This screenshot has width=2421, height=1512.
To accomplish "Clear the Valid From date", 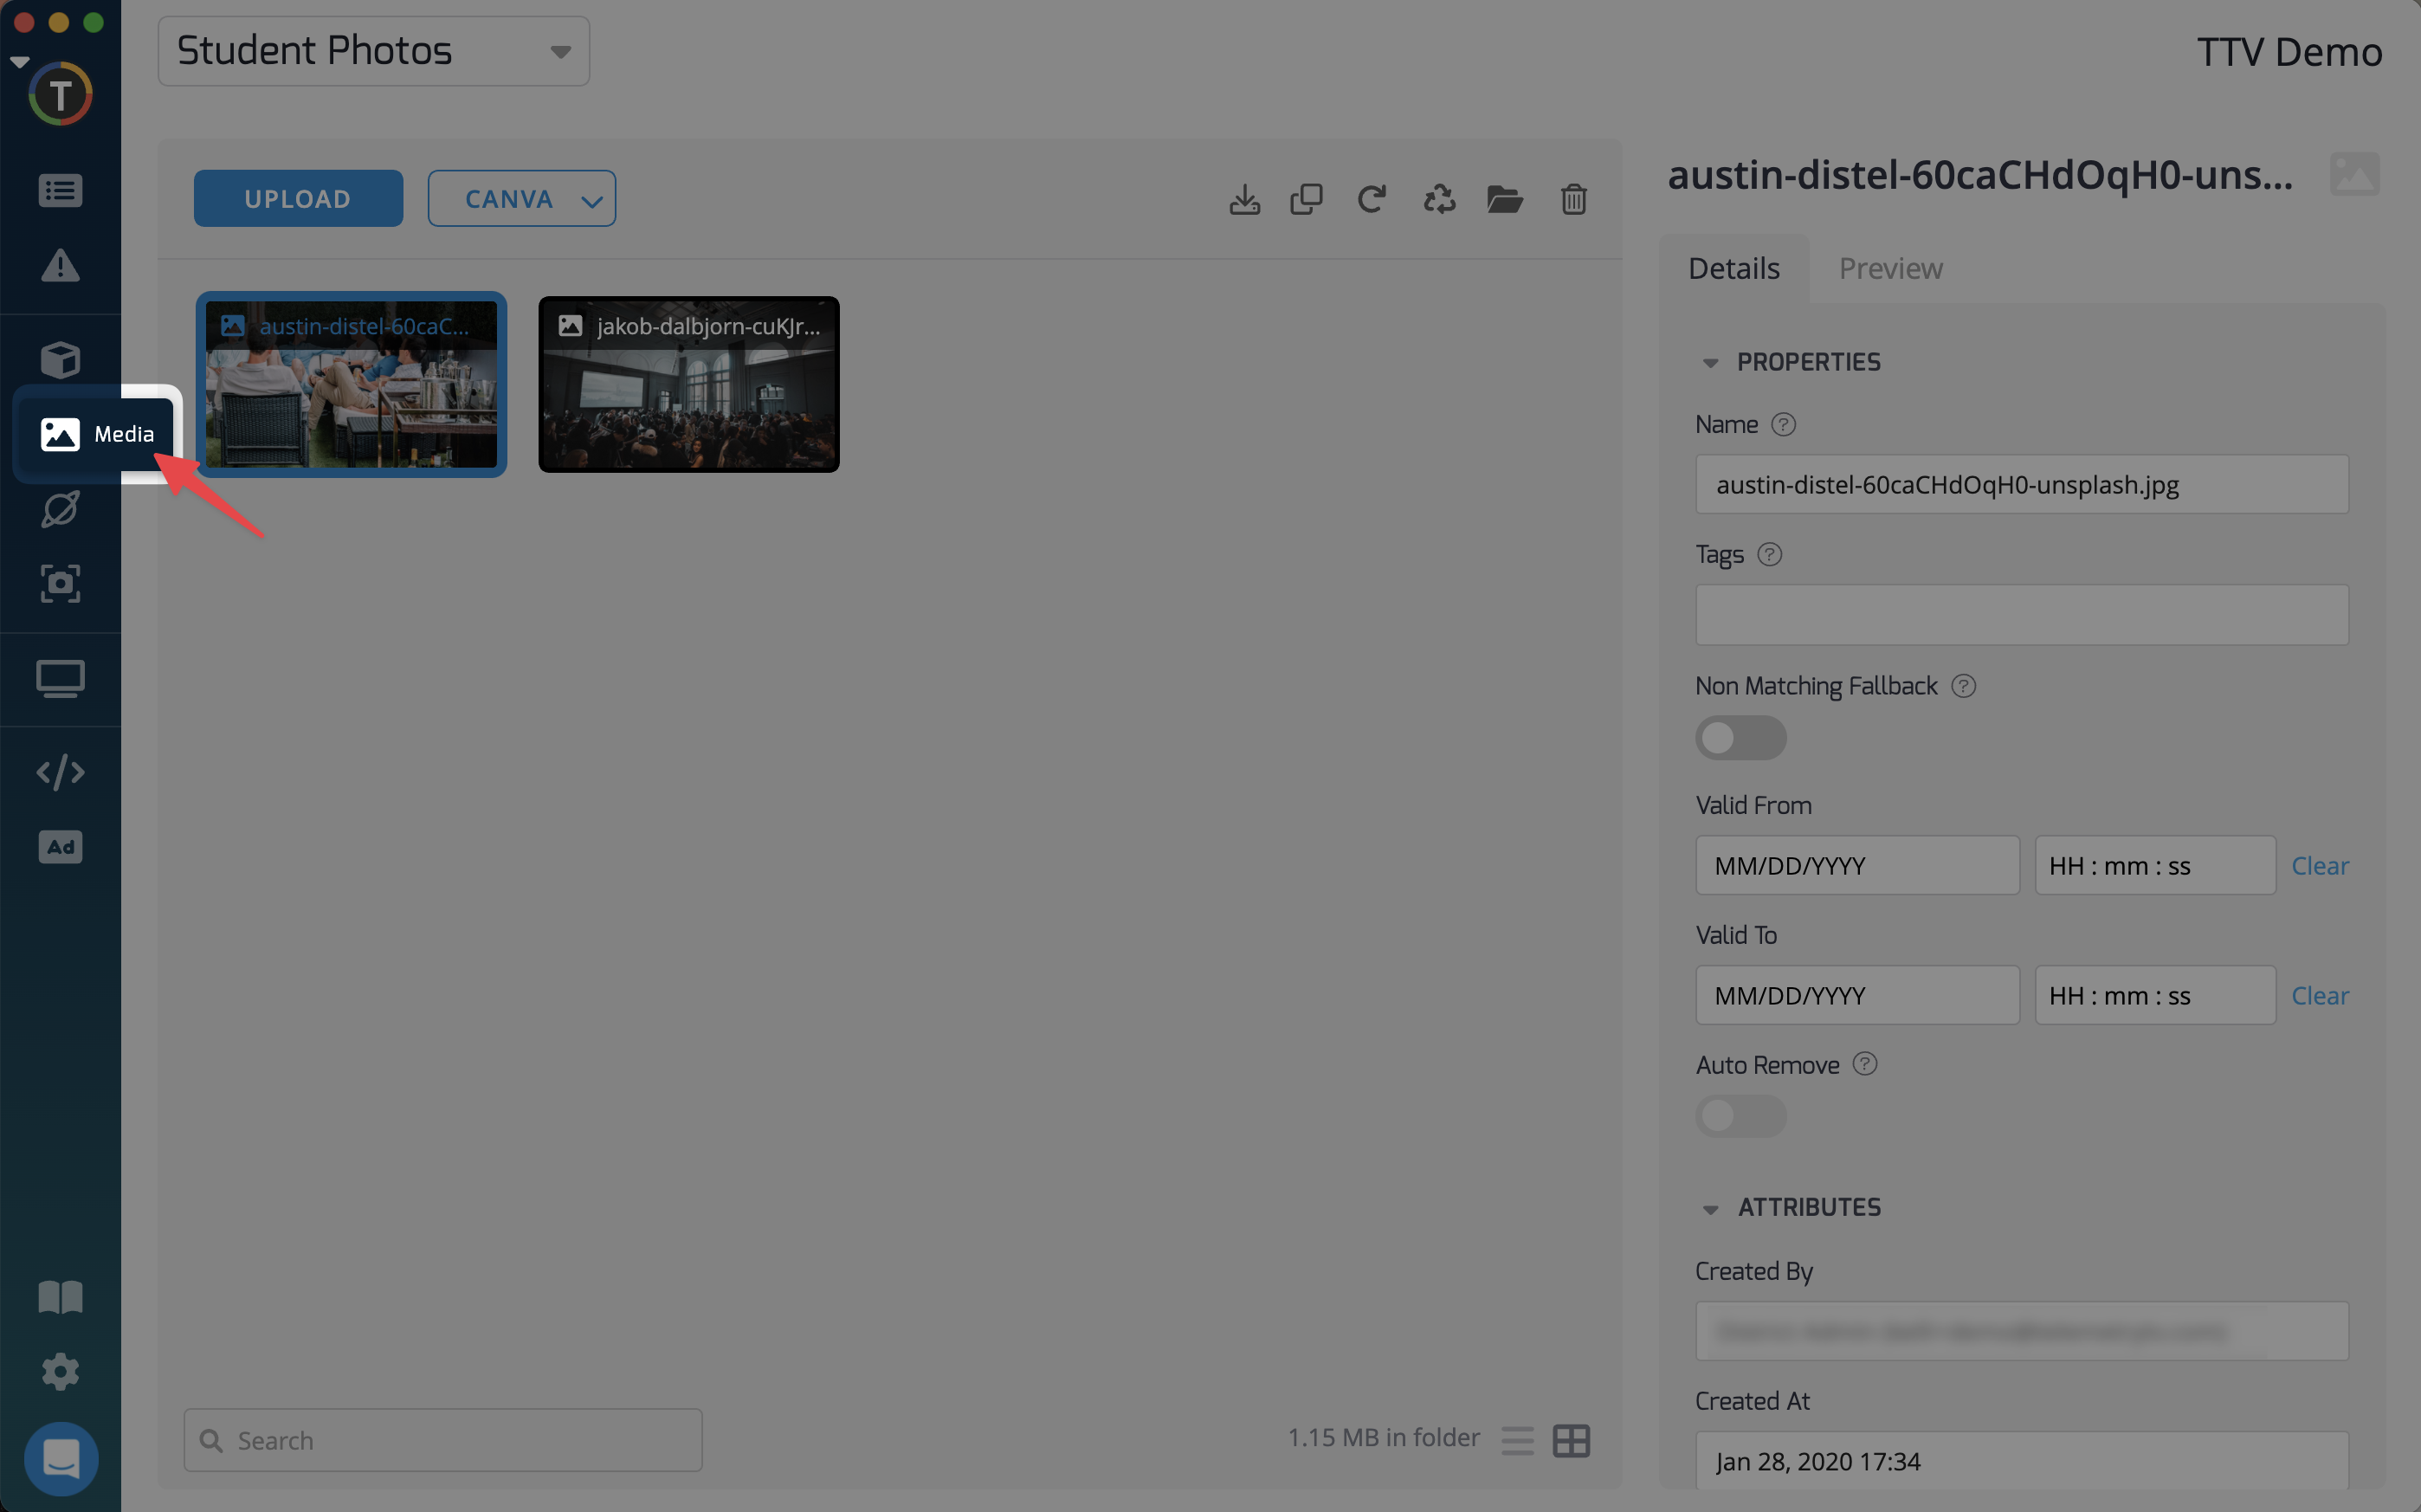I will coord(2319,865).
